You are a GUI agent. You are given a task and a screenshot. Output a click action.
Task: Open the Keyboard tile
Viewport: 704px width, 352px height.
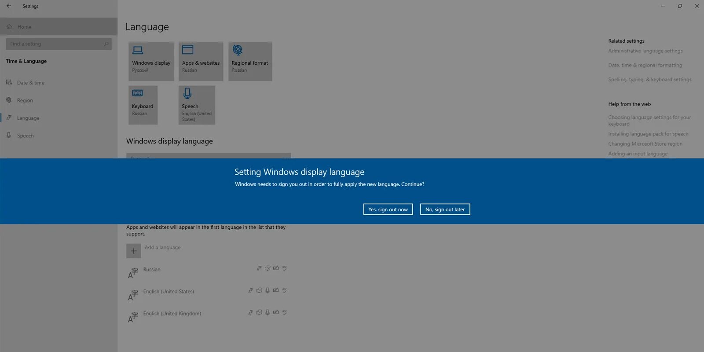[x=143, y=105]
